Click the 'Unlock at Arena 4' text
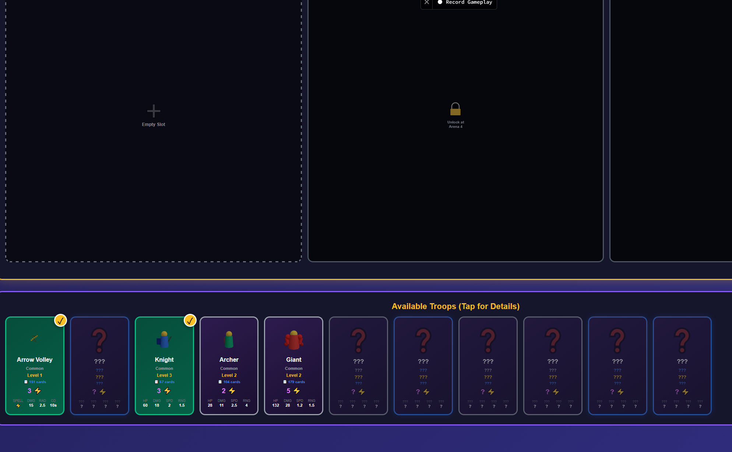This screenshot has height=452, width=732. pyautogui.click(x=455, y=124)
